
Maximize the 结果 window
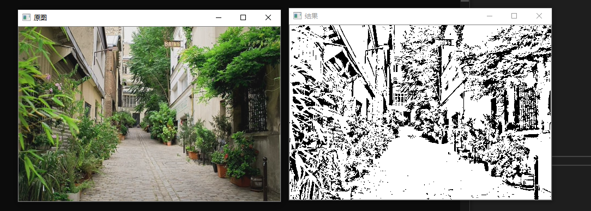(x=514, y=16)
